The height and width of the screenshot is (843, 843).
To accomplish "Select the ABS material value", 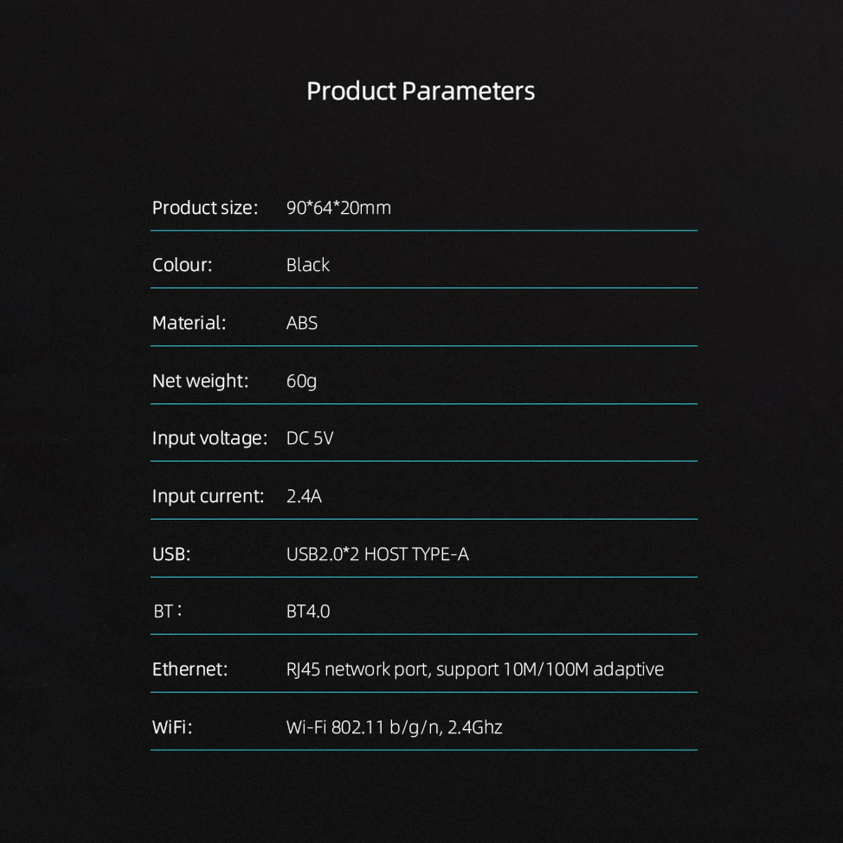I will coord(302,323).
